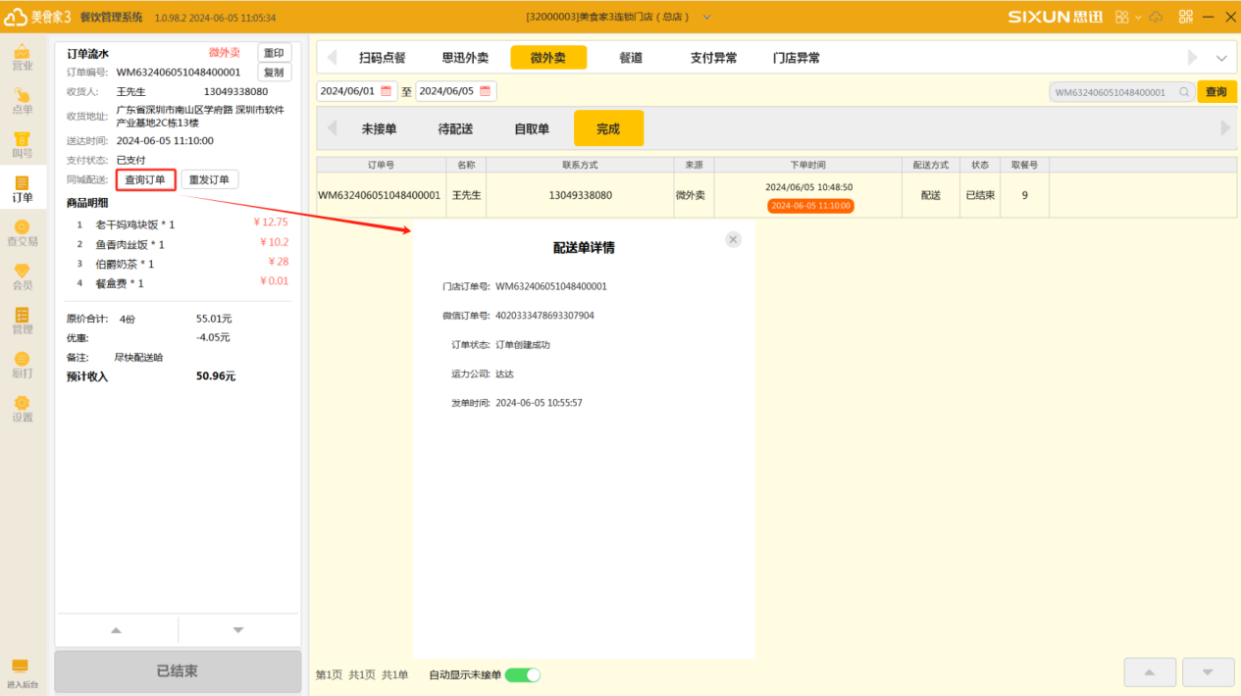Switch to the 餐道 tab
1241x696 pixels.
pos(631,58)
